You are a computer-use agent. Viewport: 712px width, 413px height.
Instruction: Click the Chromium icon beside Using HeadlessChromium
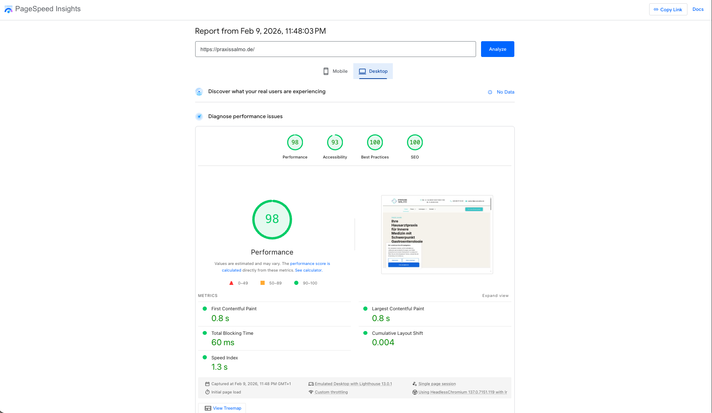pos(415,392)
